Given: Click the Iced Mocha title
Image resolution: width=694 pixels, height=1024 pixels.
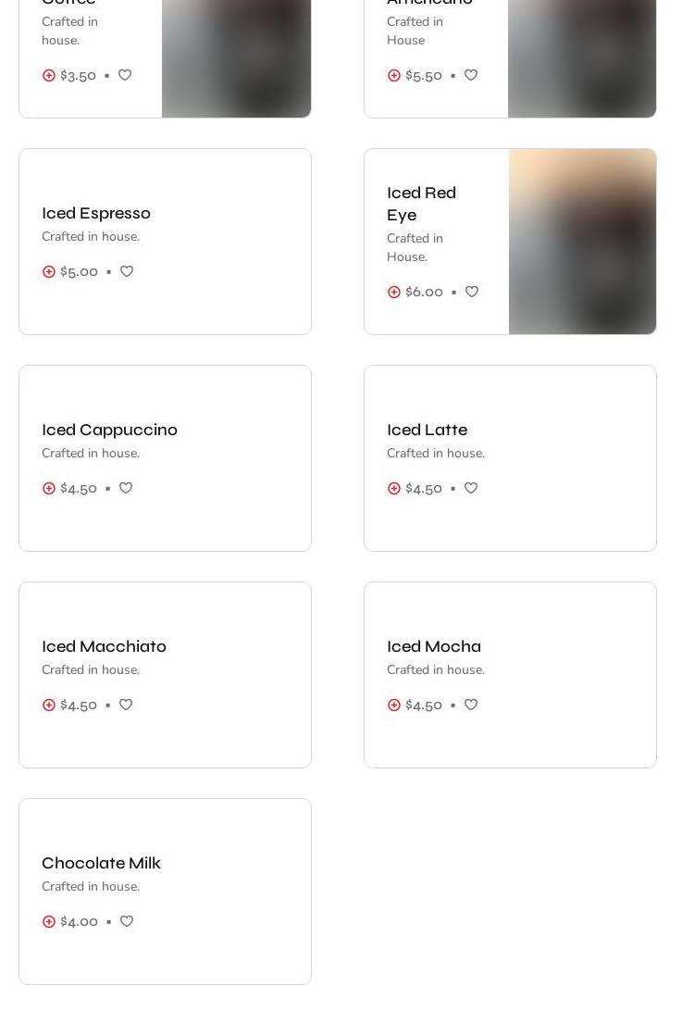Looking at the screenshot, I should [434, 646].
